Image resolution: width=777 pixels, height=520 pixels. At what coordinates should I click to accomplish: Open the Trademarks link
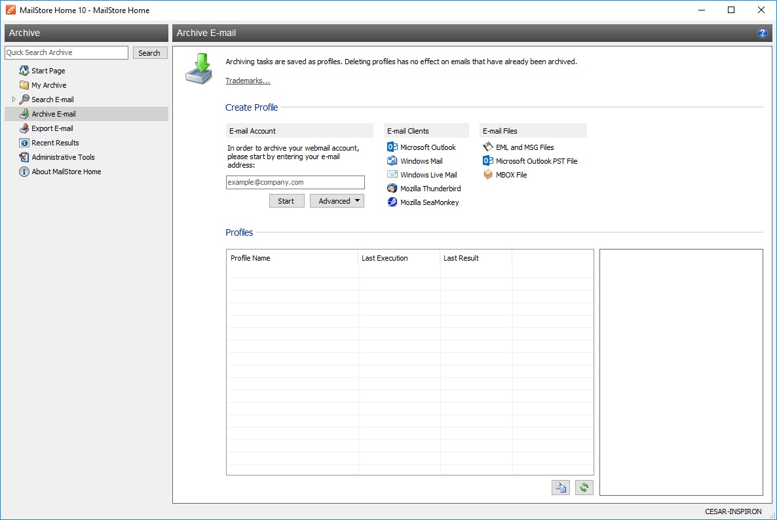[247, 80]
